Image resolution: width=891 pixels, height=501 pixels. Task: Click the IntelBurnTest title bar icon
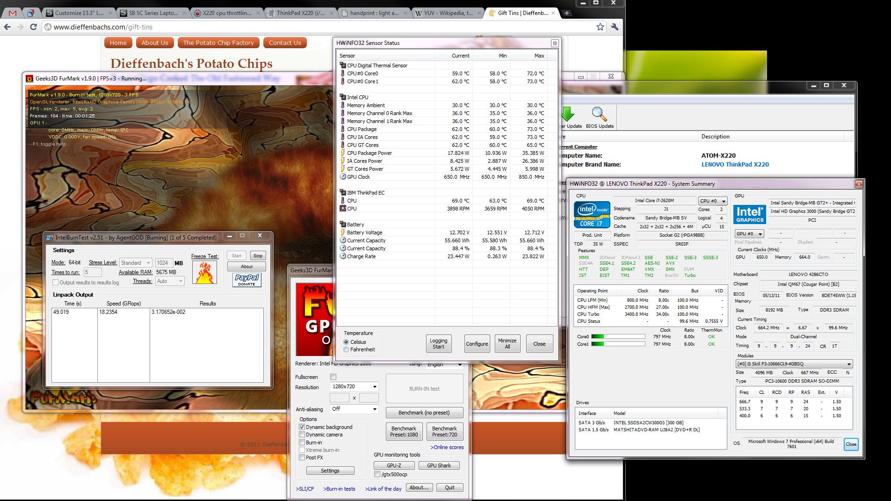pyautogui.click(x=50, y=238)
